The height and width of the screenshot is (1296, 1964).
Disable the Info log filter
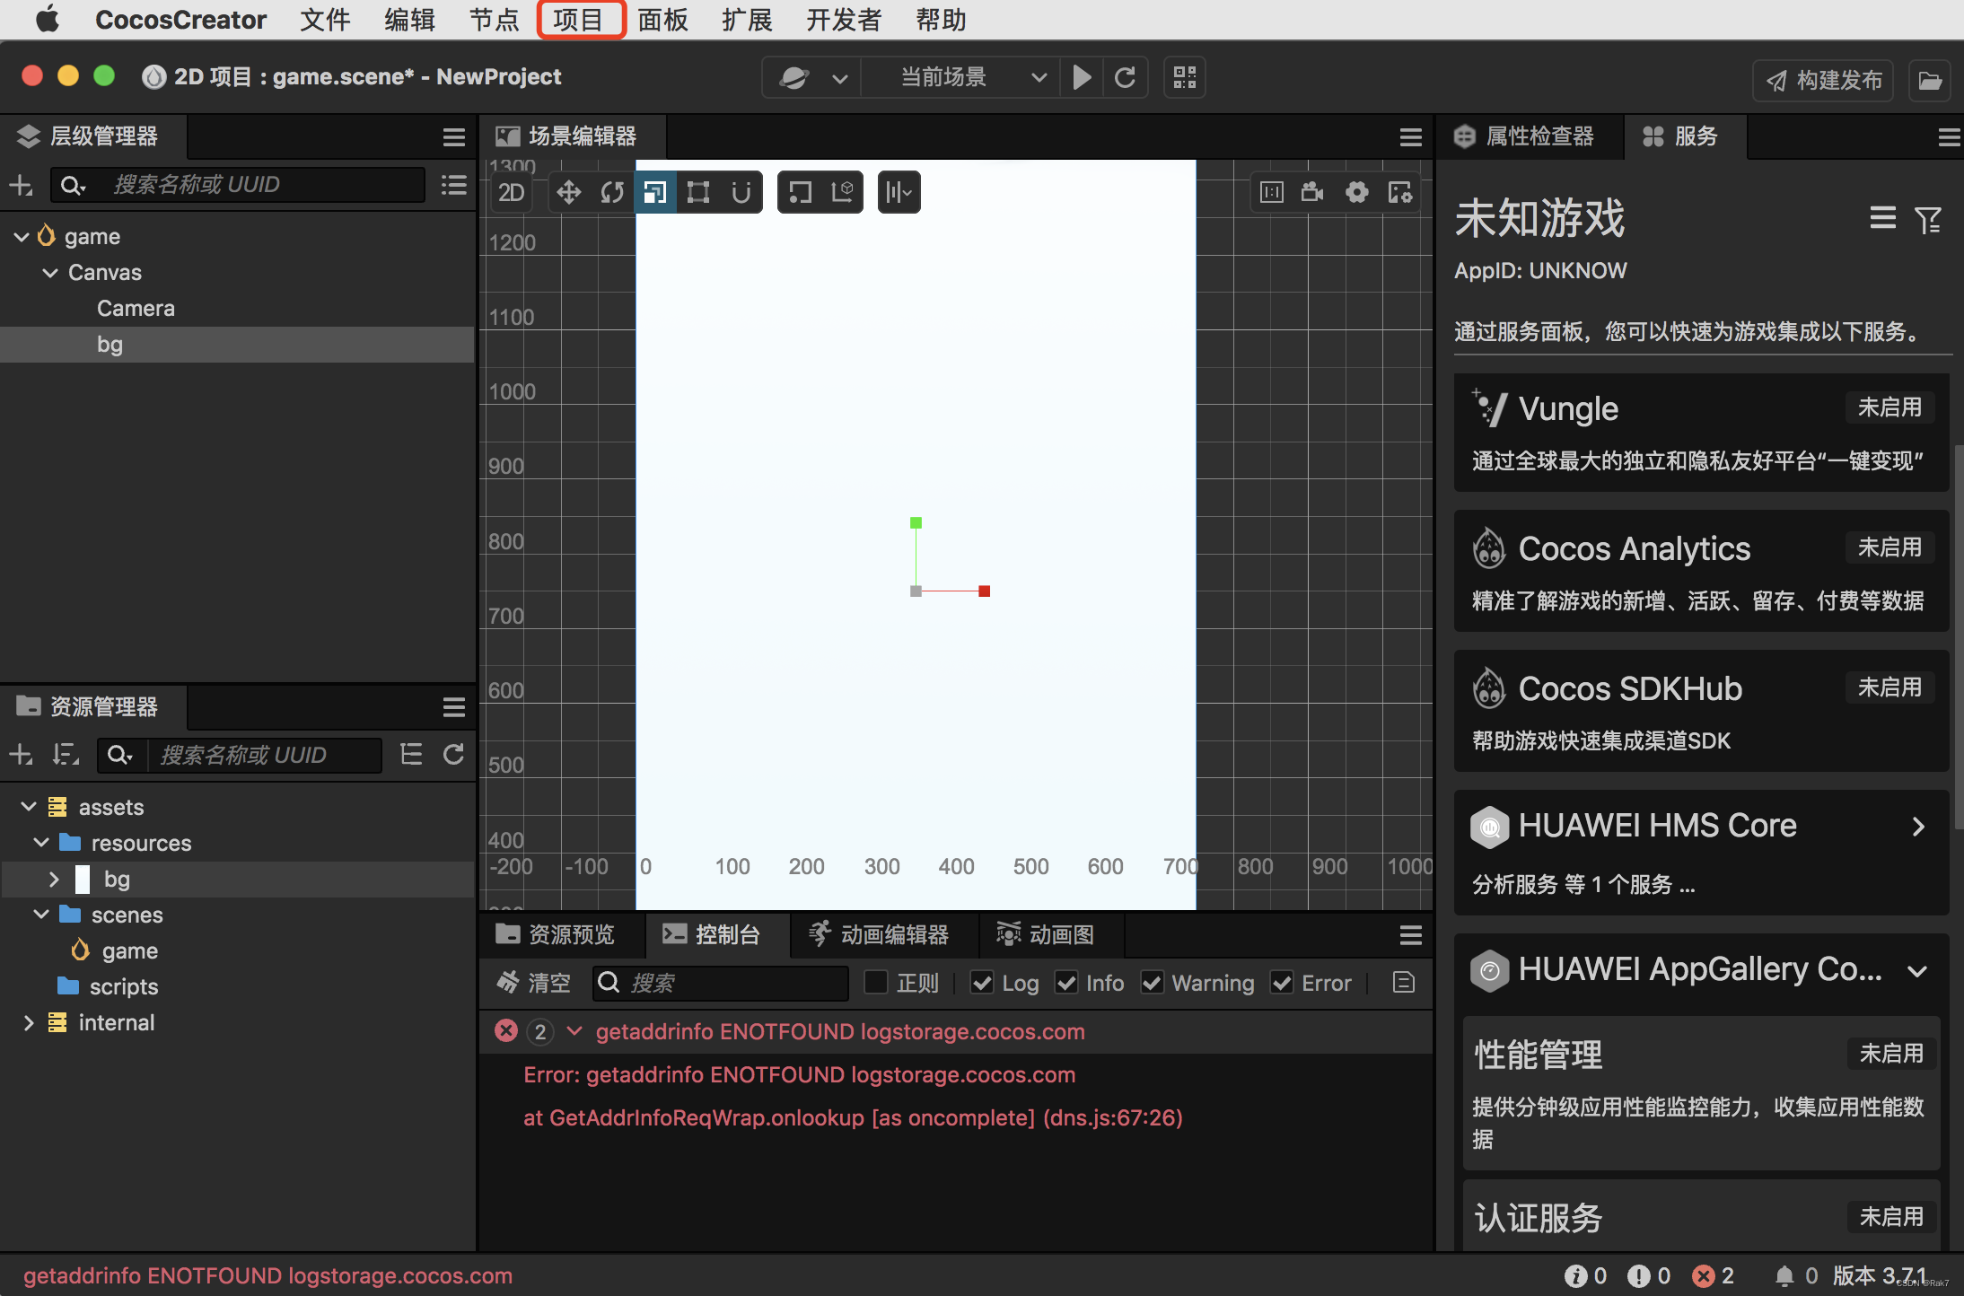(x=1066, y=983)
